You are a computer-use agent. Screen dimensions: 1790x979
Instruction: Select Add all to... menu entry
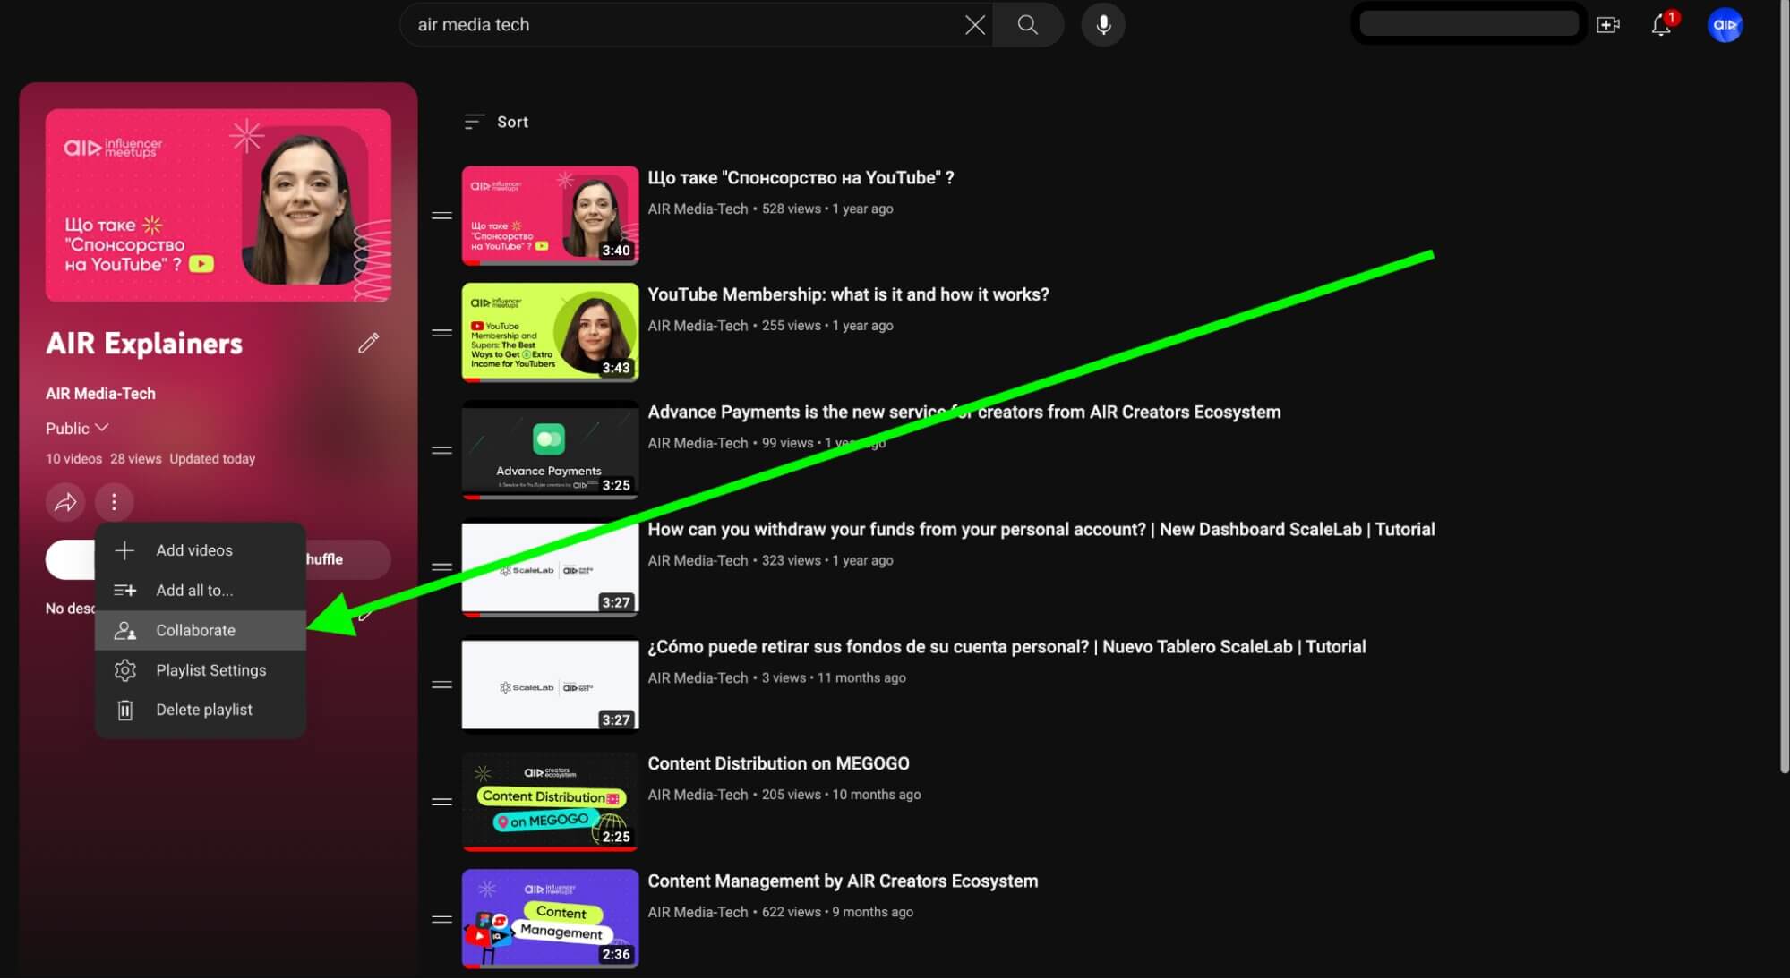[x=201, y=591]
